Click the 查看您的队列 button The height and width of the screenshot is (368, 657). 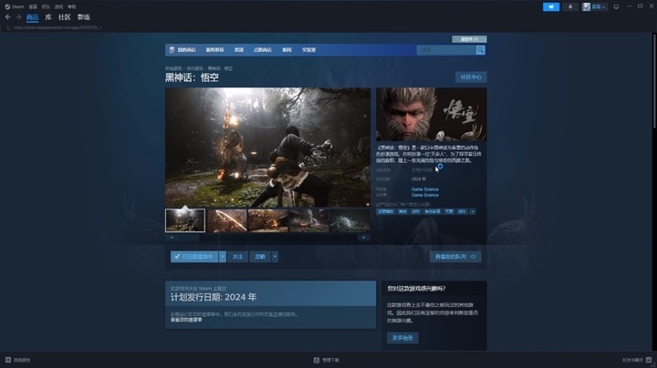[x=455, y=256]
